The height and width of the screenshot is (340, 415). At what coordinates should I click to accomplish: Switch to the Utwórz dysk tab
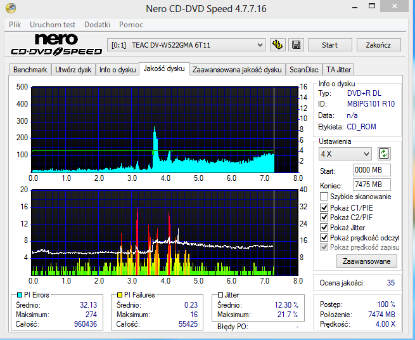pyautogui.click(x=73, y=70)
